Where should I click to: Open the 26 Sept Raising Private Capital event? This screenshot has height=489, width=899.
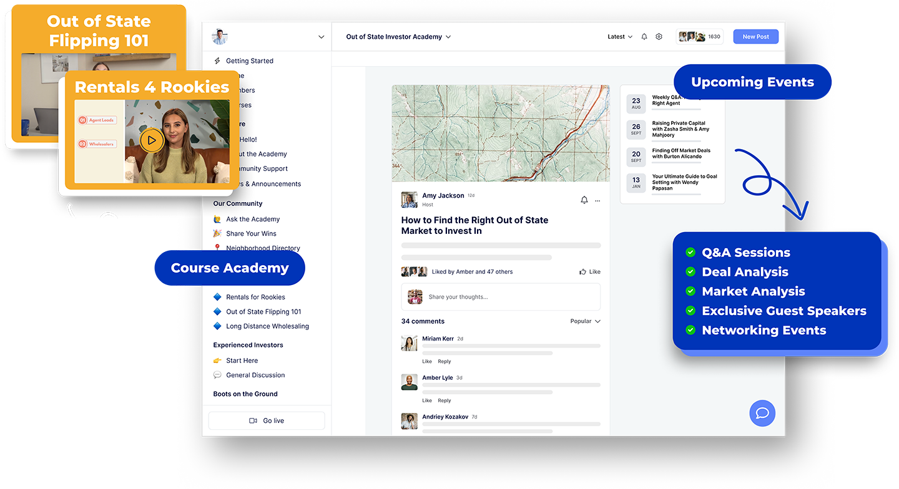click(672, 130)
